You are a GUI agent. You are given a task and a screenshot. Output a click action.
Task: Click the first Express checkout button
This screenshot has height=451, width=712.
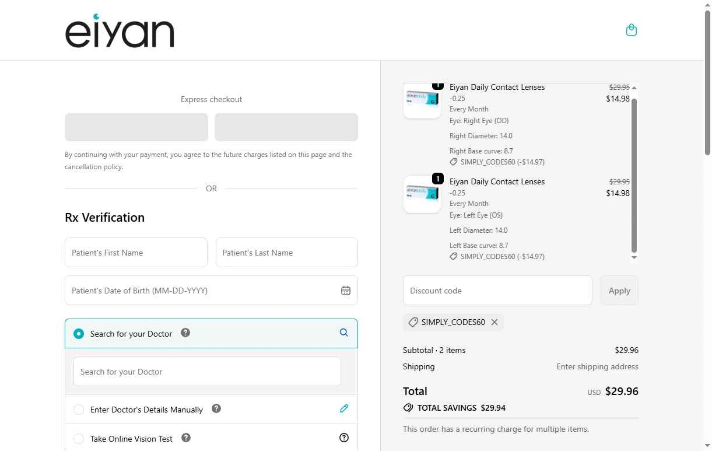tap(136, 127)
